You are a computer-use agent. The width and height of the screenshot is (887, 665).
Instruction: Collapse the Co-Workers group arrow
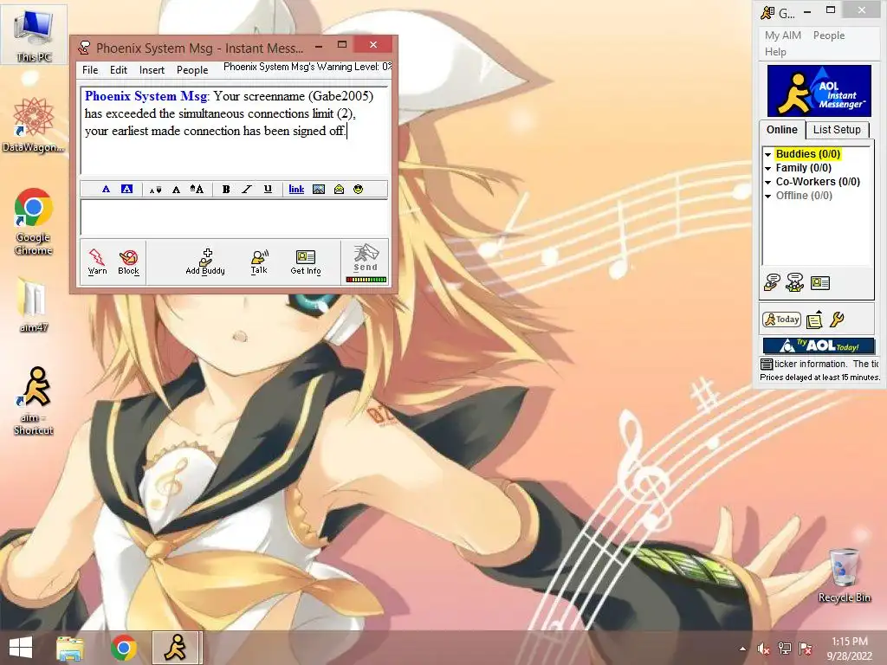(x=767, y=182)
